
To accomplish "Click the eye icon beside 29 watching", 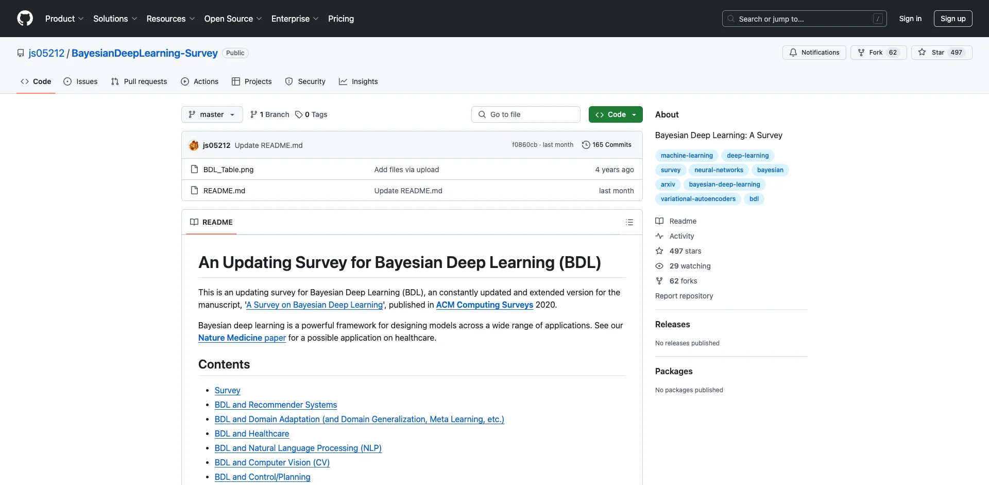I will 659,266.
